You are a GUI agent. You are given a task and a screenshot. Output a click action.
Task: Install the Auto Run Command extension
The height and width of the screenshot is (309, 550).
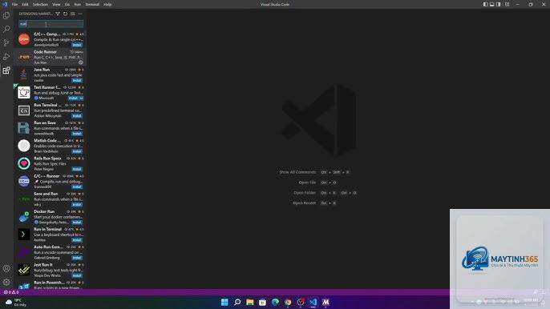(77, 258)
